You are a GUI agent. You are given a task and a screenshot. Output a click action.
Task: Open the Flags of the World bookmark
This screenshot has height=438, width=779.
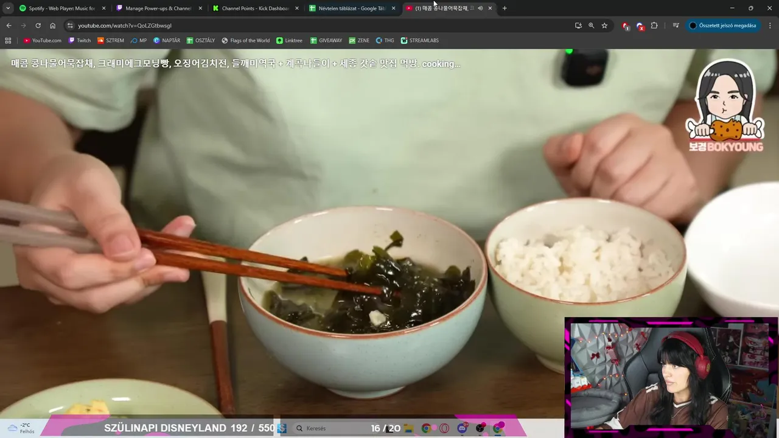point(246,40)
